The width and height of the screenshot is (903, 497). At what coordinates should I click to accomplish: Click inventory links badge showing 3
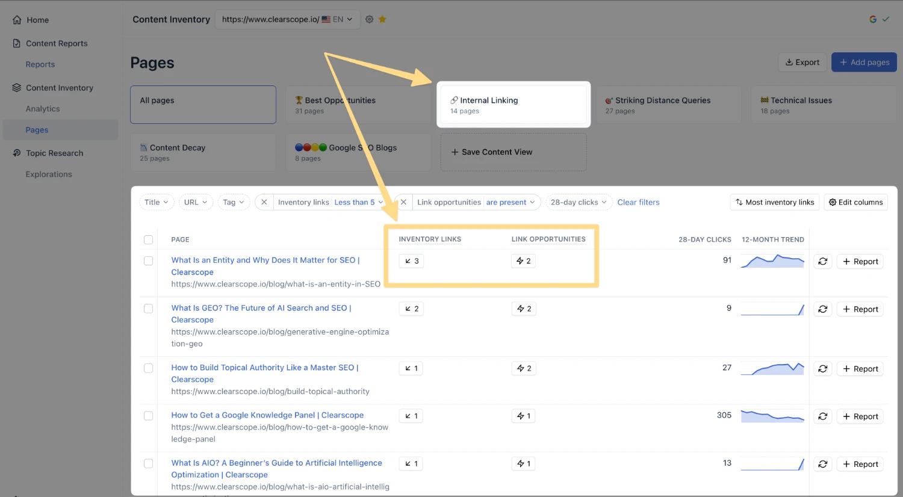tap(412, 261)
